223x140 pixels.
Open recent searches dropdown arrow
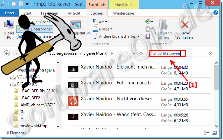coord(152,22)
